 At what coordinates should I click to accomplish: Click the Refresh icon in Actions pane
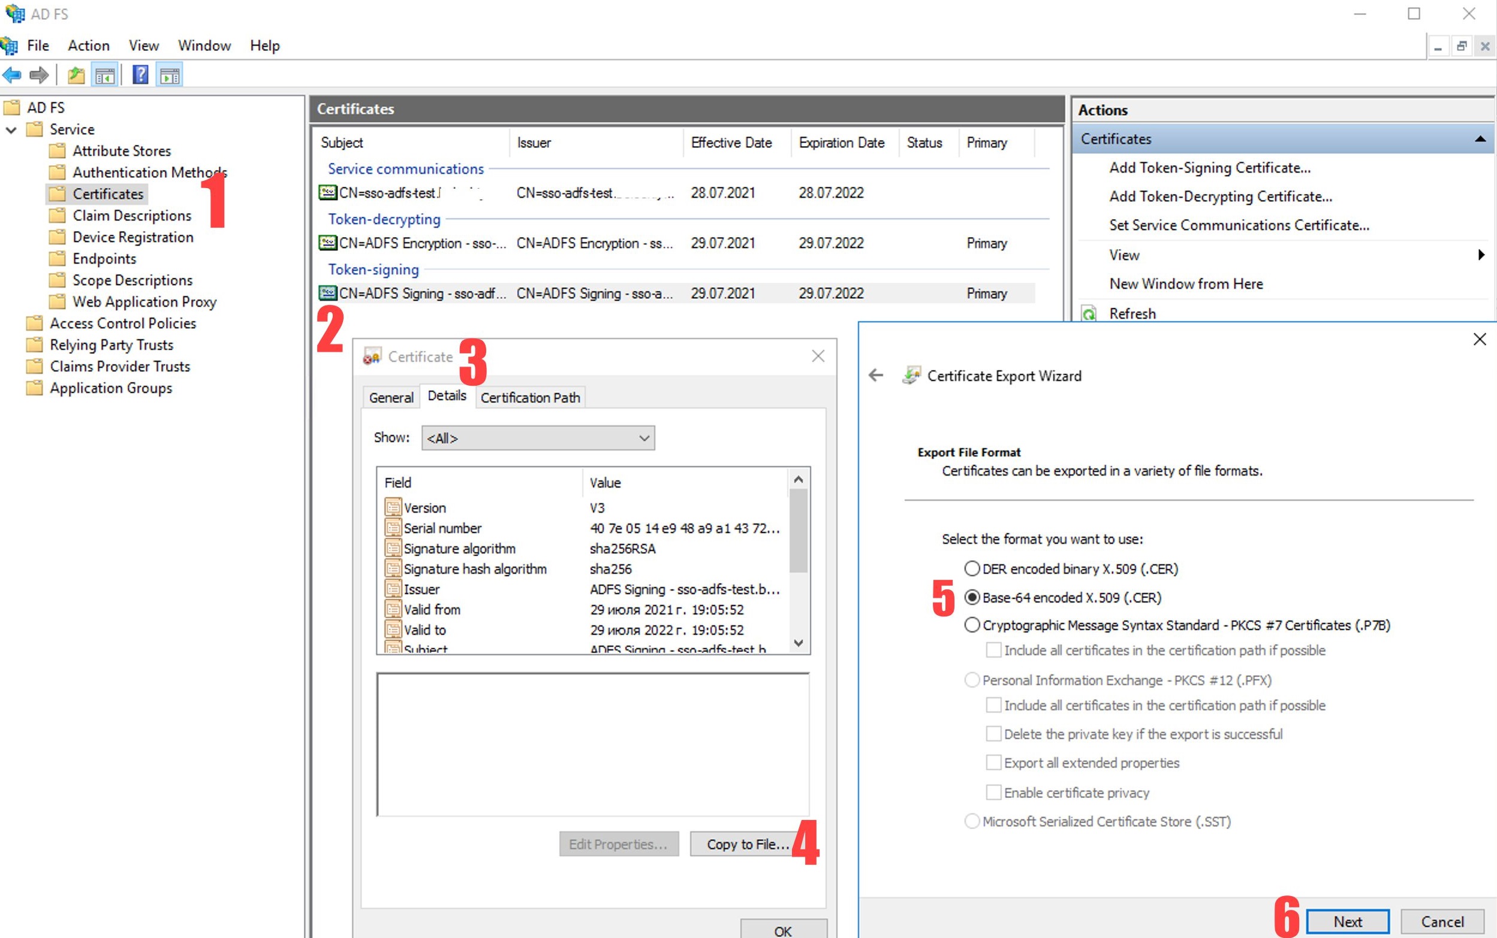[1090, 314]
